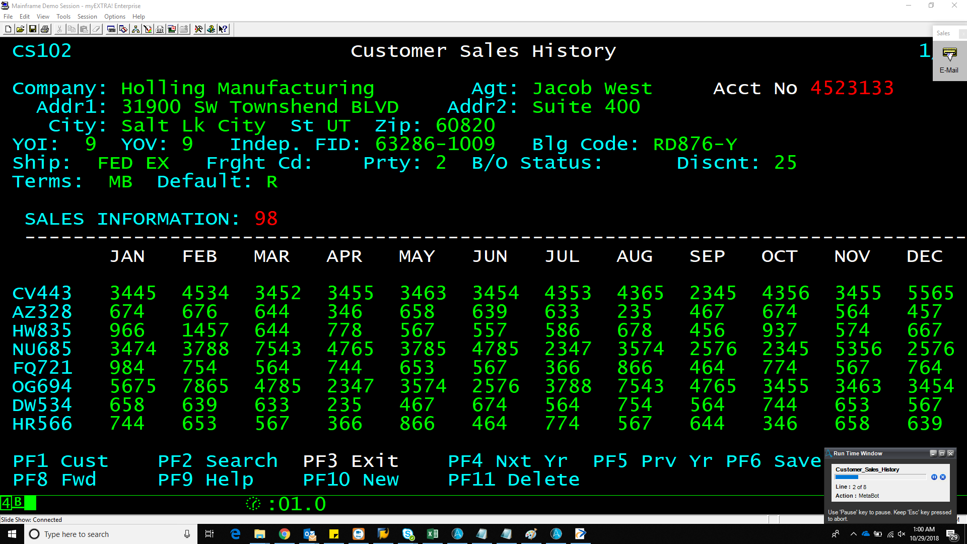
Task: Open the Session menu
Action: tap(87, 17)
